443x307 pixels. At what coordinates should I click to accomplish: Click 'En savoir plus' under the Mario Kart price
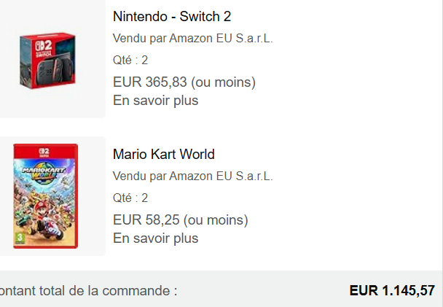(156, 238)
